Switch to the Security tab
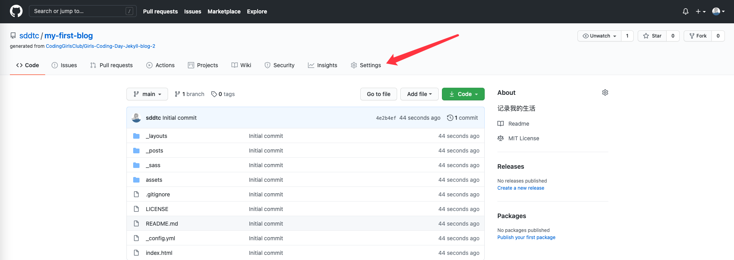Image resolution: width=734 pixels, height=260 pixels. [279, 65]
